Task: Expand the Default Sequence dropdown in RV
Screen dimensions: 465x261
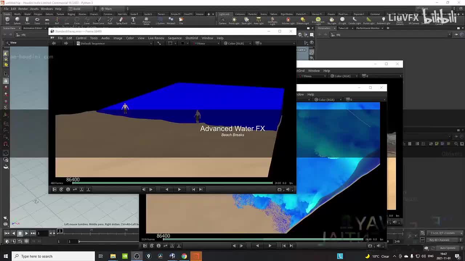Action: 114,43
